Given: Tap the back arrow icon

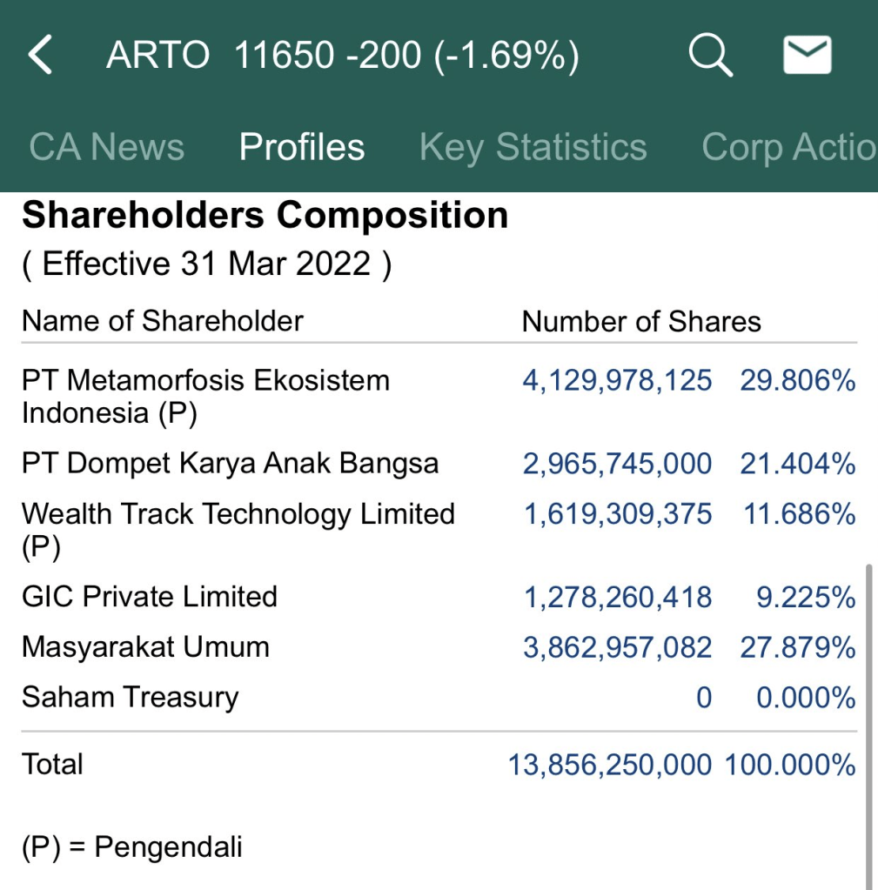Looking at the screenshot, I should point(41,56).
